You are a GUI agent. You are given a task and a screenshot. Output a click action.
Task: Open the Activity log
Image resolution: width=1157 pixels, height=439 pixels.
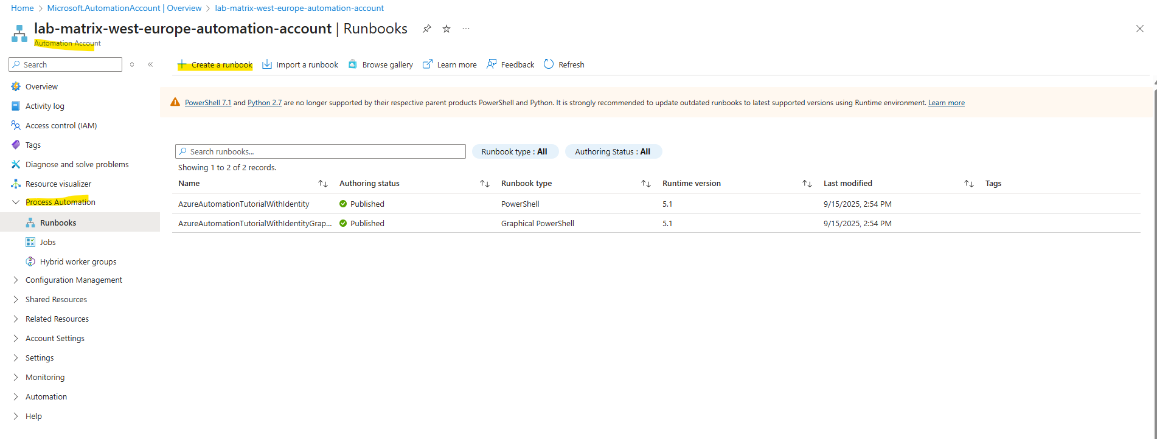[x=45, y=106]
